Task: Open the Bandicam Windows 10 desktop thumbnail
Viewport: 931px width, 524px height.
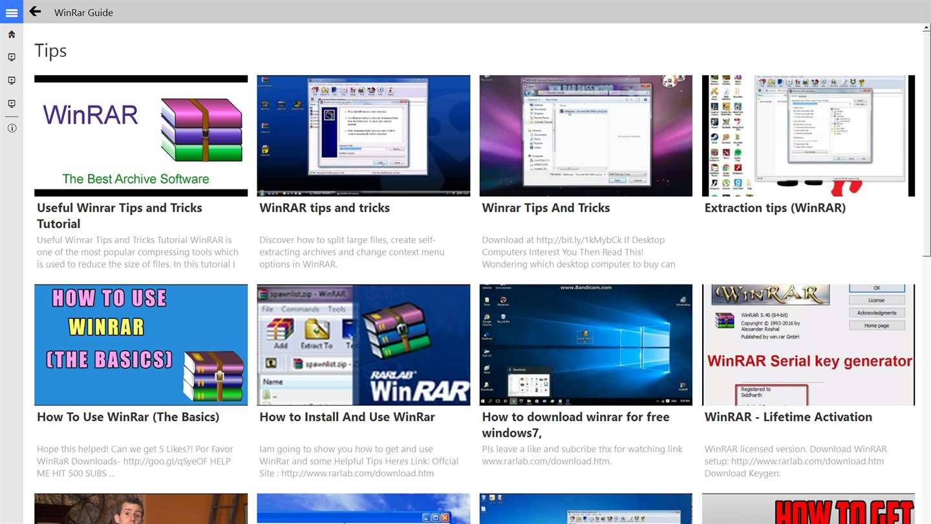Action: 586,345
